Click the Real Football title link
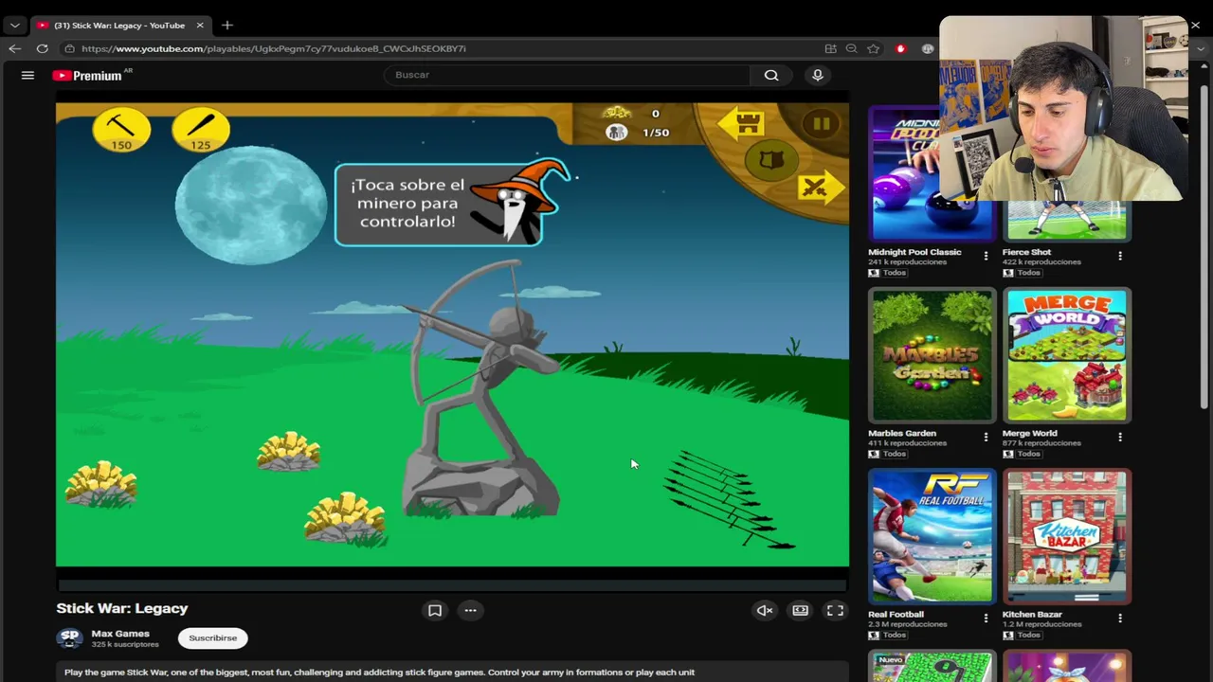The height and width of the screenshot is (682, 1213). 896,614
